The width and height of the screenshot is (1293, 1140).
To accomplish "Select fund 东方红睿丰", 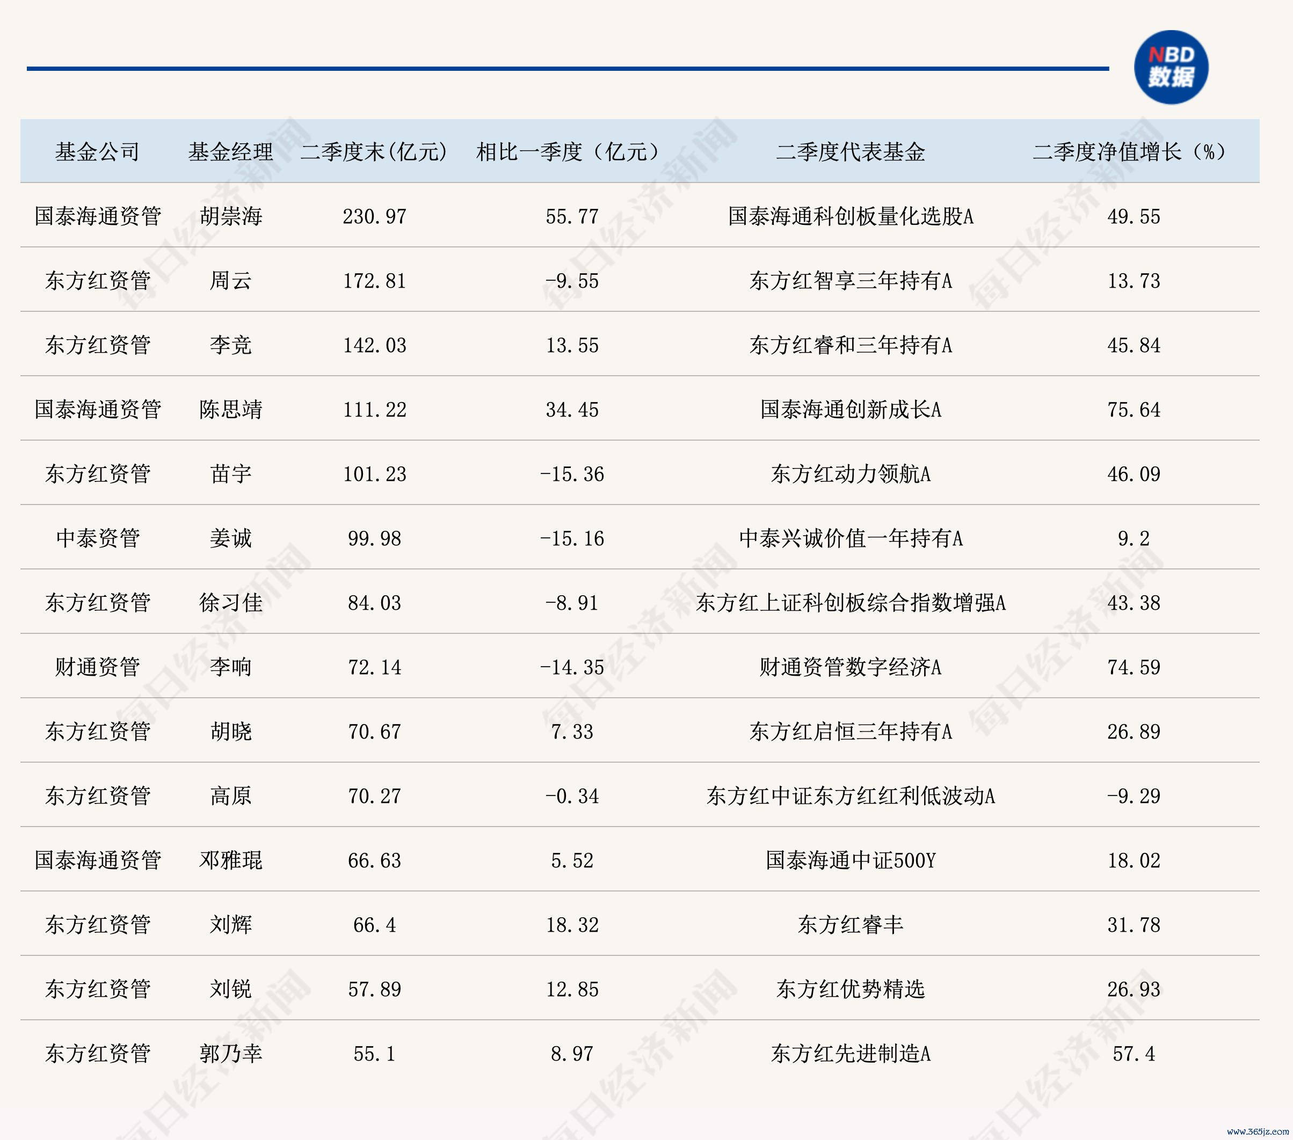I will pyautogui.click(x=850, y=926).
